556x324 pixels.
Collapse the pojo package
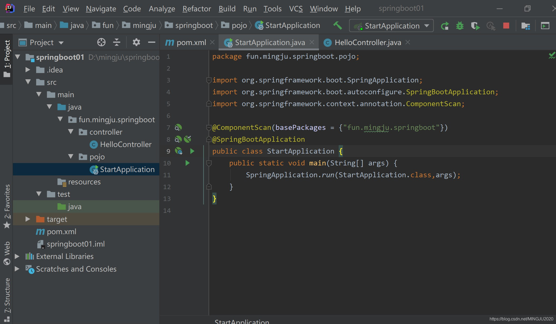[x=71, y=156]
